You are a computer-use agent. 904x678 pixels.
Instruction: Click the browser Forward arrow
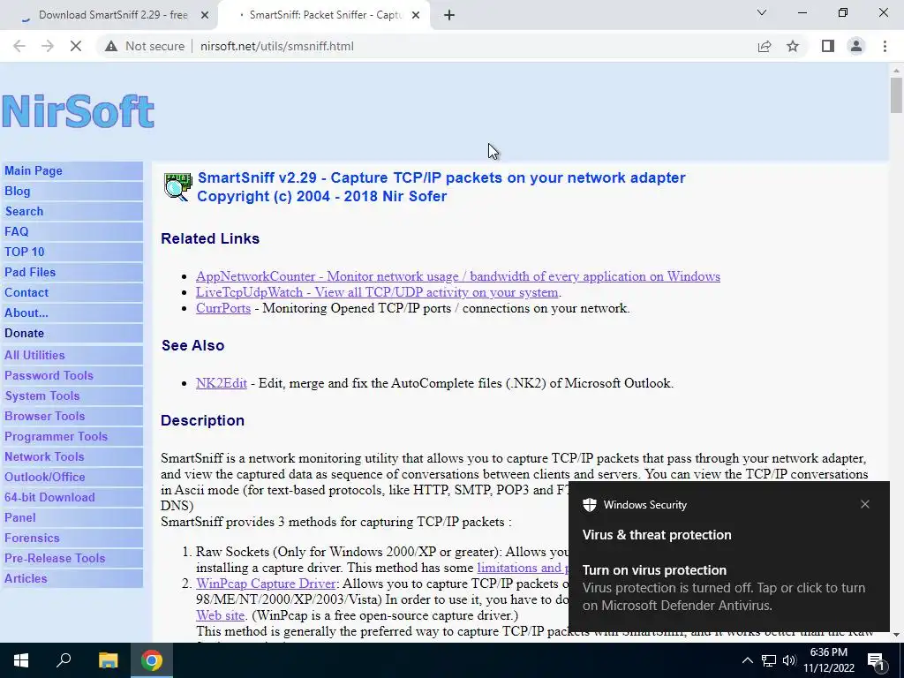[x=48, y=46]
